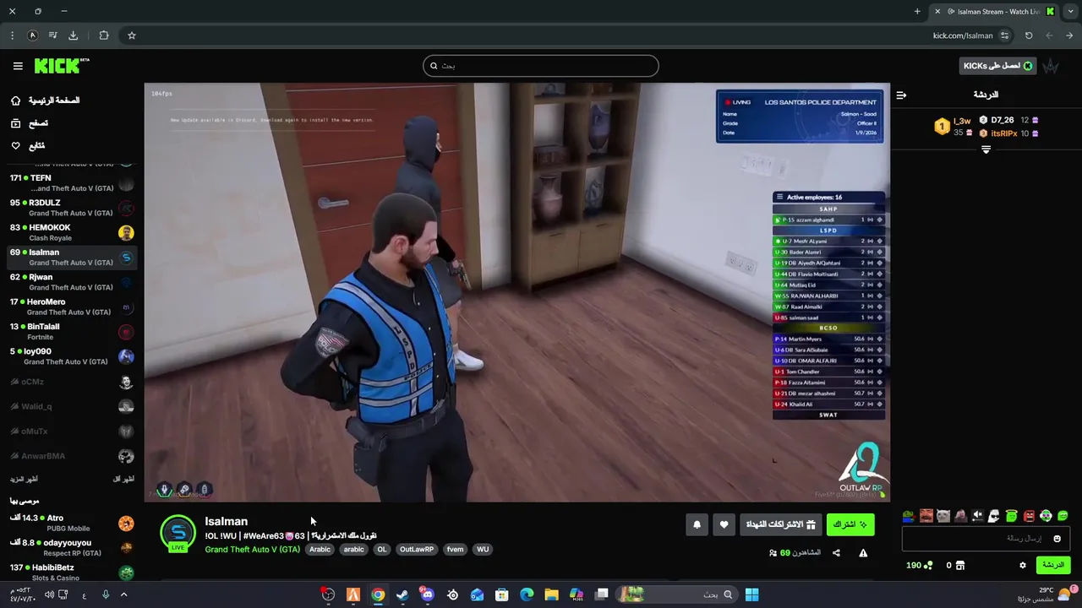Screen dimensions: 1082x608
Task: Click the share stream icon
Action: (x=836, y=553)
